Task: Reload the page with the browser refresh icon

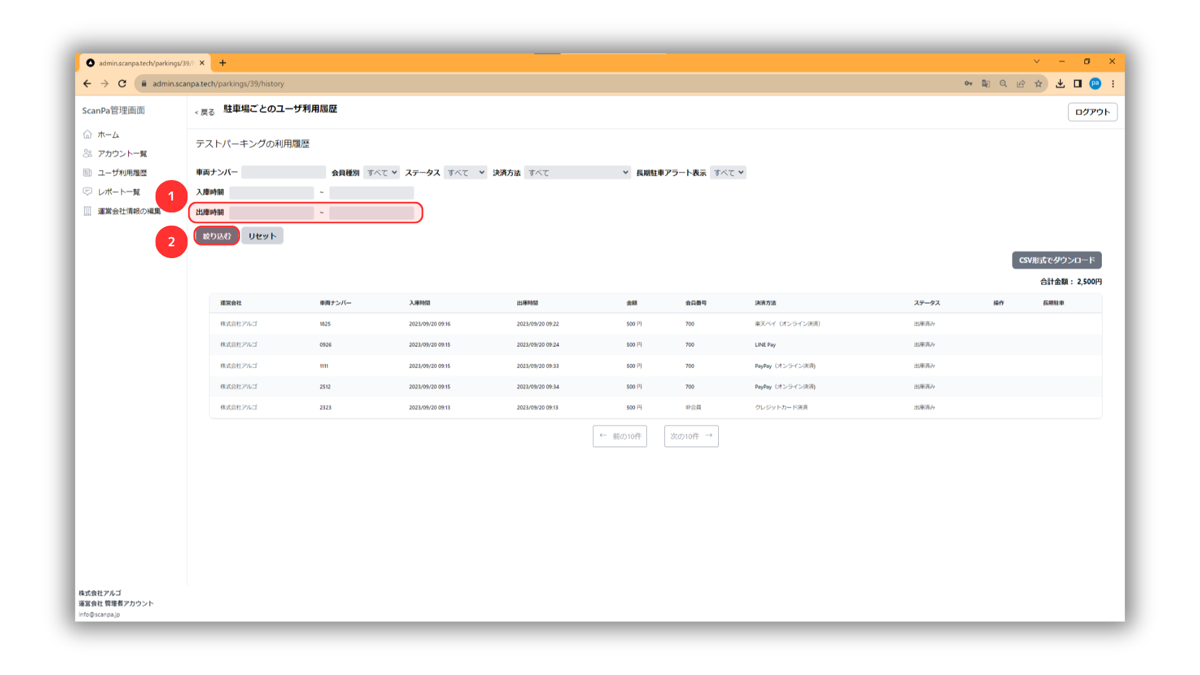Action: click(x=122, y=84)
